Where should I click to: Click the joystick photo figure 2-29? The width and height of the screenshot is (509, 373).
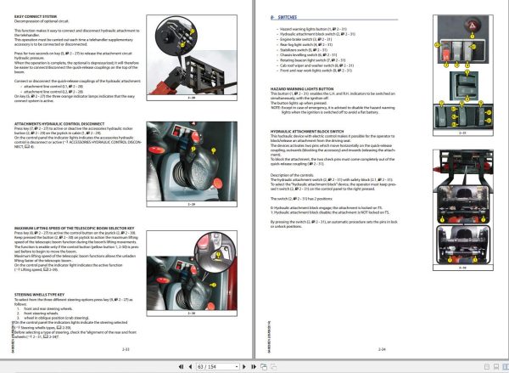[x=192, y=164]
